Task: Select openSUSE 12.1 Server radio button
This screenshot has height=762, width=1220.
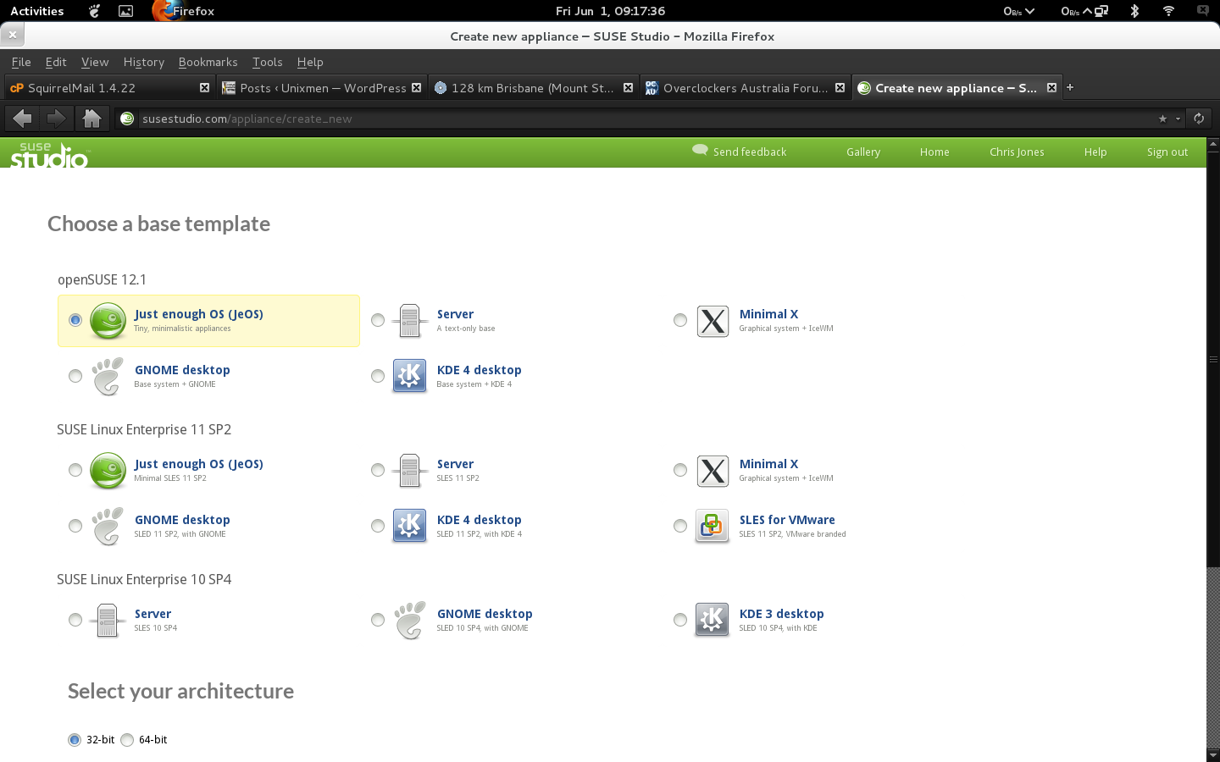Action: pyautogui.click(x=378, y=320)
